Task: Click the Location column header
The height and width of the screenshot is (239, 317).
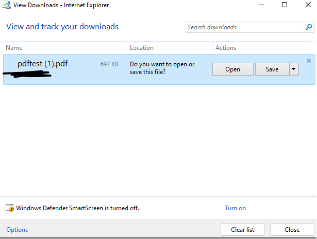Action: [x=142, y=48]
